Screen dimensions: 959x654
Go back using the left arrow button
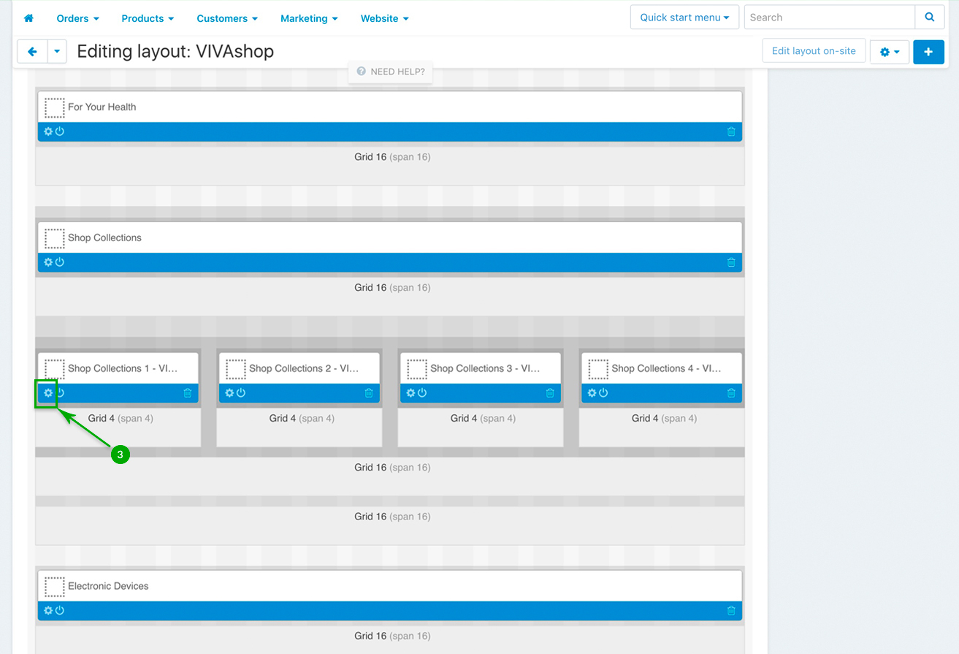[32, 52]
